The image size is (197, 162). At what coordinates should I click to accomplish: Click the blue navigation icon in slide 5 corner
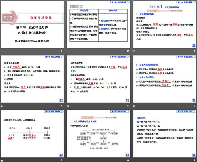tap(127, 101)
